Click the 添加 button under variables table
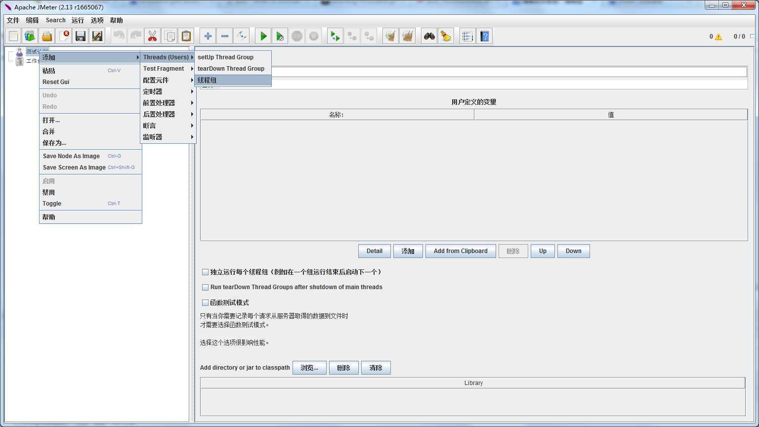Screen dimensions: 759x427 (408, 251)
